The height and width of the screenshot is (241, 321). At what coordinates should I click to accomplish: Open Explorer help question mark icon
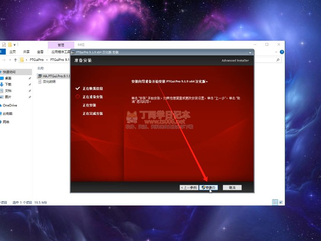(x=282, y=52)
